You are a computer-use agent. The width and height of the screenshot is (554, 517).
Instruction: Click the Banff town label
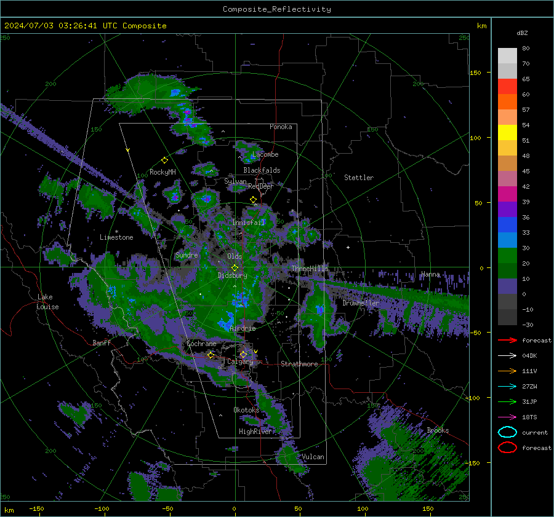(x=102, y=342)
